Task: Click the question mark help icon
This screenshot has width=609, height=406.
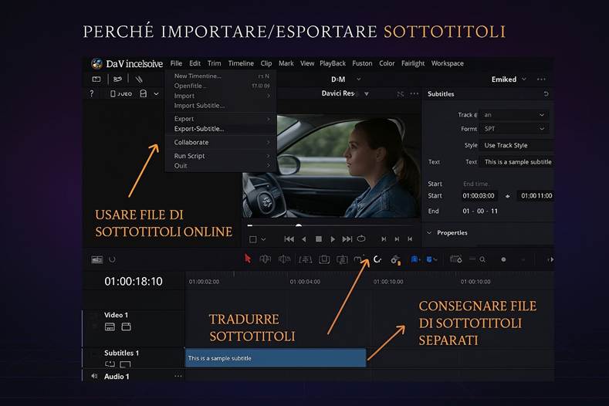Action: coord(92,93)
